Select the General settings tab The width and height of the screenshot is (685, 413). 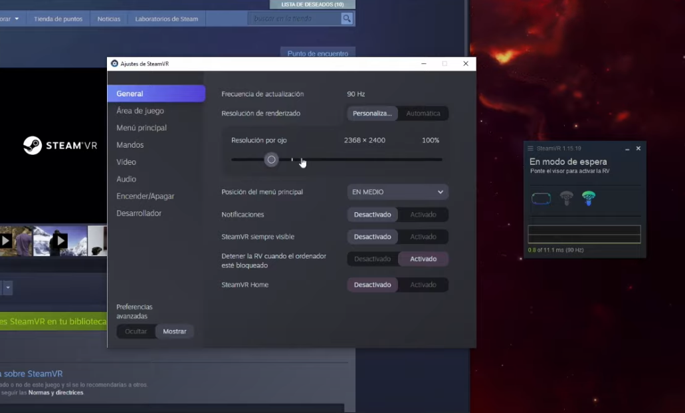point(156,94)
